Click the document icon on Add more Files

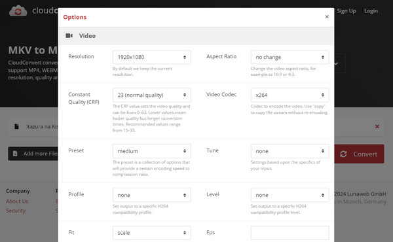[15, 154]
